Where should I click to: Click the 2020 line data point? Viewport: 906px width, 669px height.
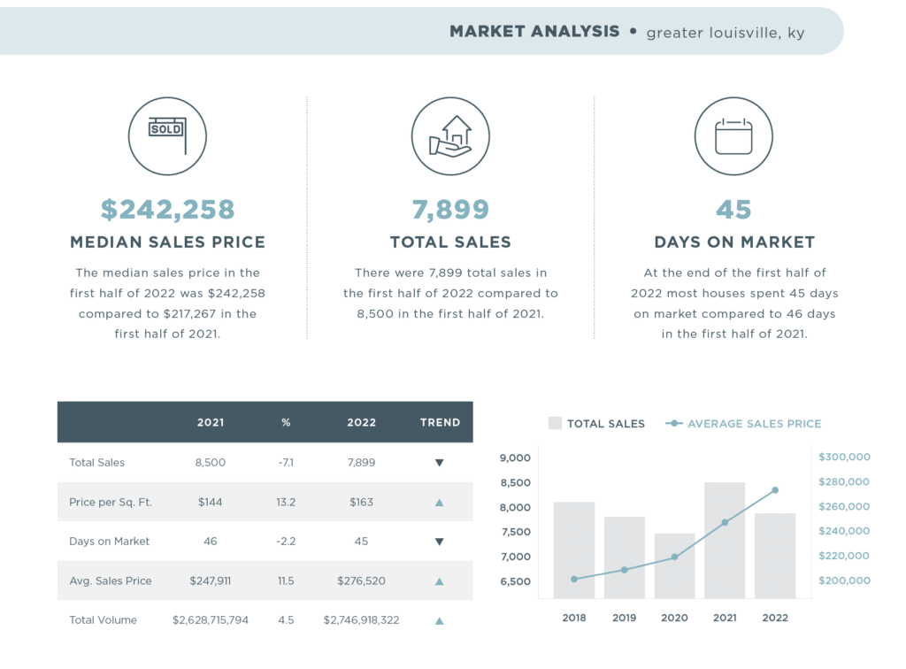[674, 557]
